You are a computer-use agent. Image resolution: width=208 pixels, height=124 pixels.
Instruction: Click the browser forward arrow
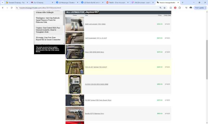pos(7,8)
